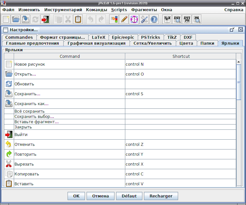Screen dimensions: 246x205
Task: Select the 'control S' shortcut cell
Action: 181,94
